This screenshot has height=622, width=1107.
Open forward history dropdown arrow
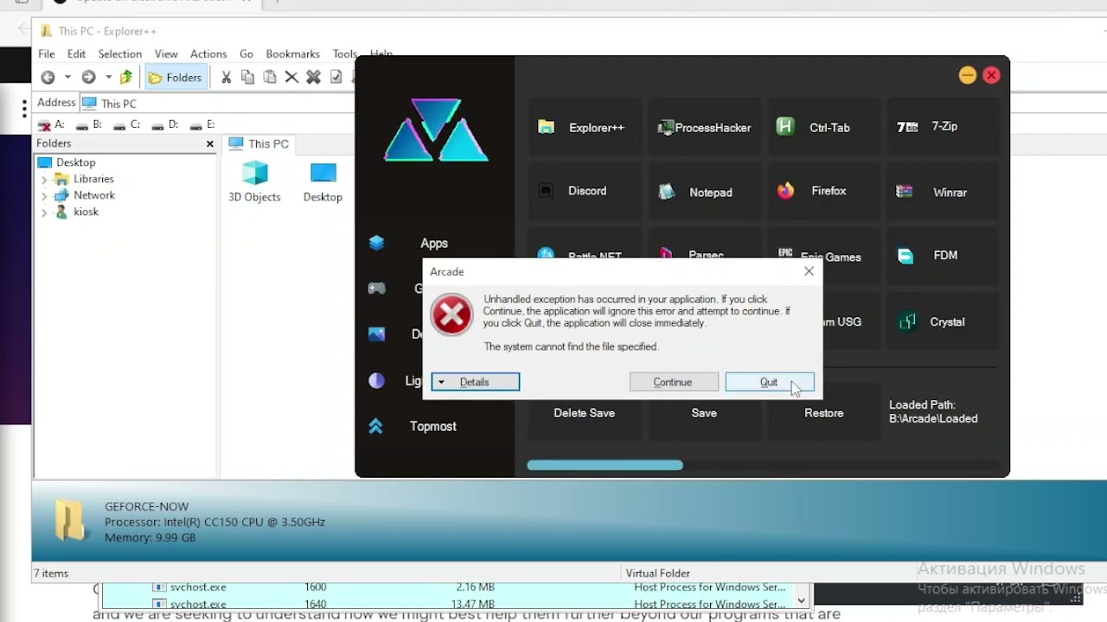108,78
